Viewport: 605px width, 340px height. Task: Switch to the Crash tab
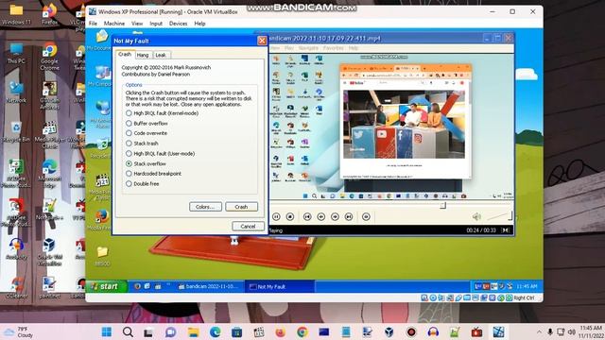click(125, 55)
